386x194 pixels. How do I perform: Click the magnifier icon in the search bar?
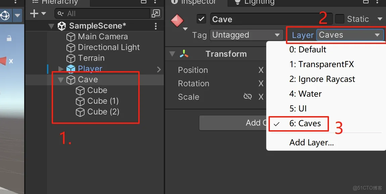click(61, 14)
